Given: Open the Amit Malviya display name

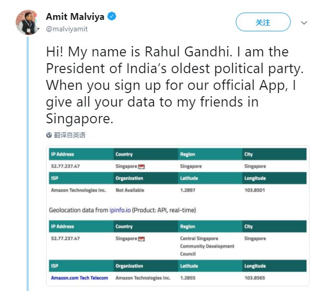Looking at the screenshot, I should coord(75,17).
